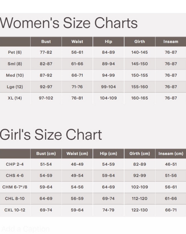Click the 112-120 girth measurement cell
186x234 pixels.
[139, 198]
